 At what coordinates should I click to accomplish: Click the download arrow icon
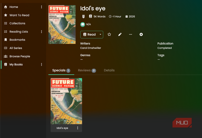(141, 34)
